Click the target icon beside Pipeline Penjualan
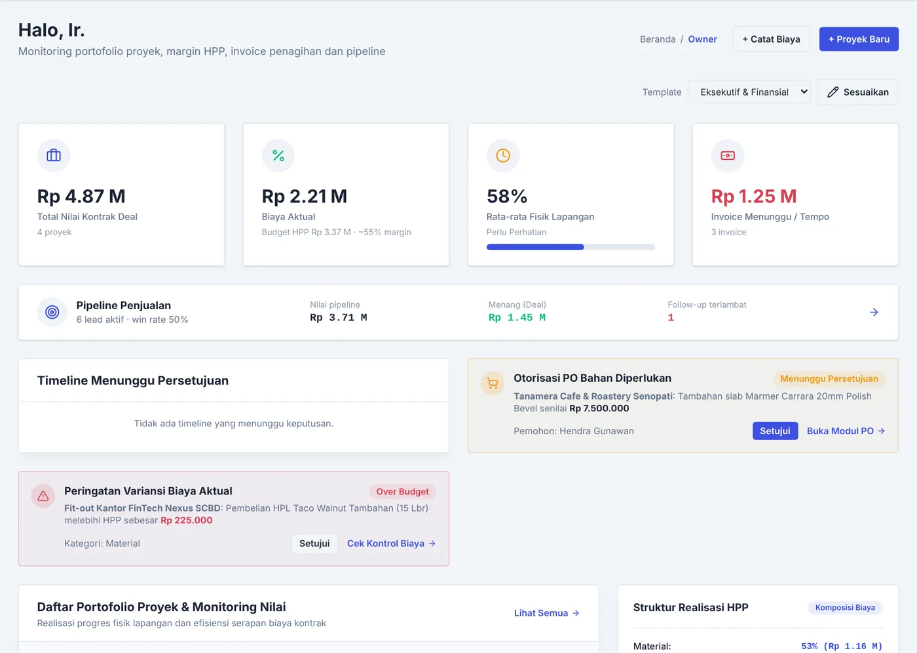Image resolution: width=917 pixels, height=653 pixels. 52,312
